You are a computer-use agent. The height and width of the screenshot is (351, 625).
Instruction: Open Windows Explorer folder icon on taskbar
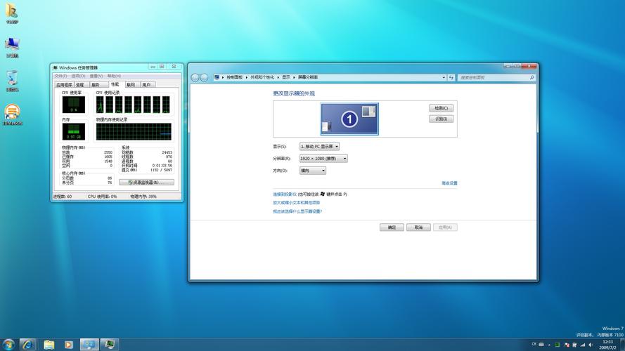(x=49, y=345)
